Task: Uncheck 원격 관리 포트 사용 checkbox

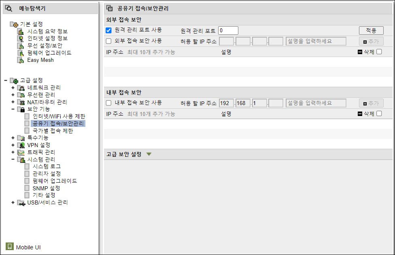Action: click(x=108, y=30)
